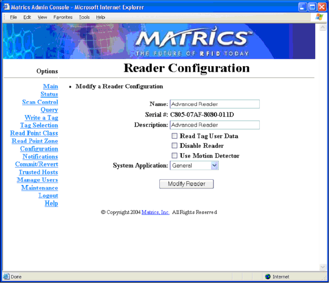This screenshot has width=329, height=283.
Task: Click into the Description text field
Action: point(214,125)
